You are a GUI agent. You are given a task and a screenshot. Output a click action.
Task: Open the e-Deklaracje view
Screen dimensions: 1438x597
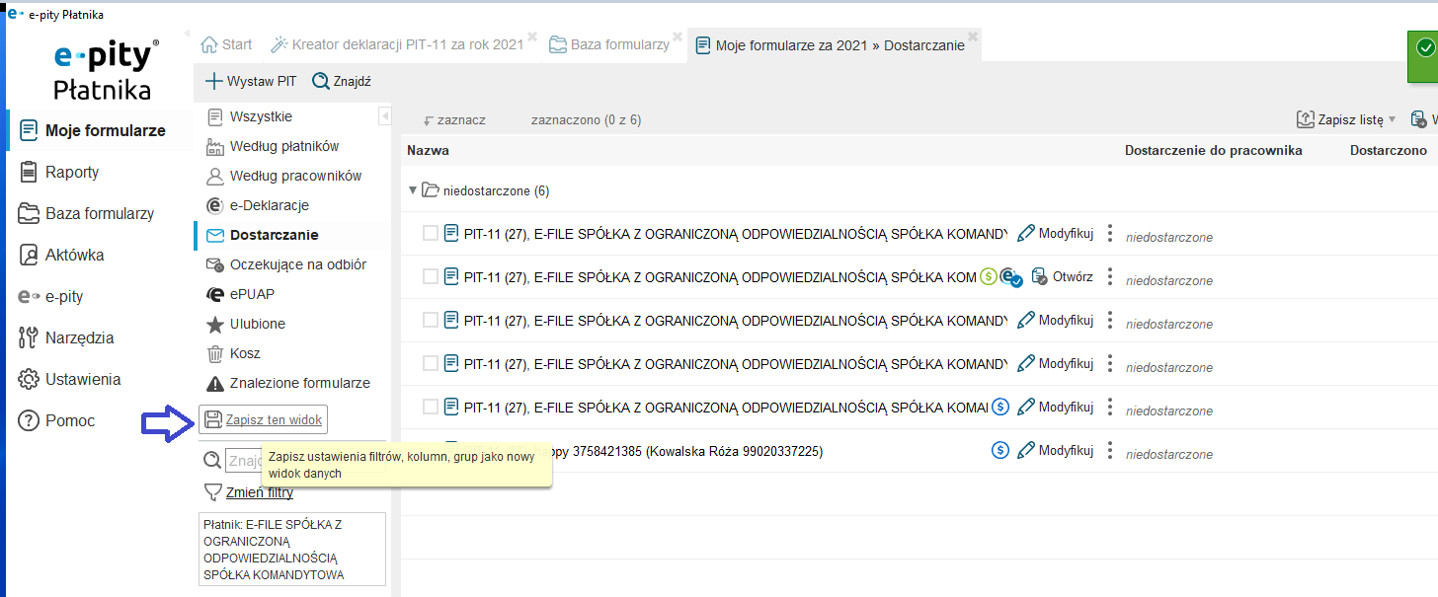pyautogui.click(x=258, y=205)
